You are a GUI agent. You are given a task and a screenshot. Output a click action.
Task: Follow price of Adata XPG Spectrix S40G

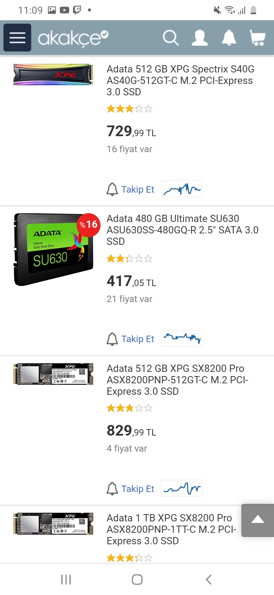(x=131, y=190)
